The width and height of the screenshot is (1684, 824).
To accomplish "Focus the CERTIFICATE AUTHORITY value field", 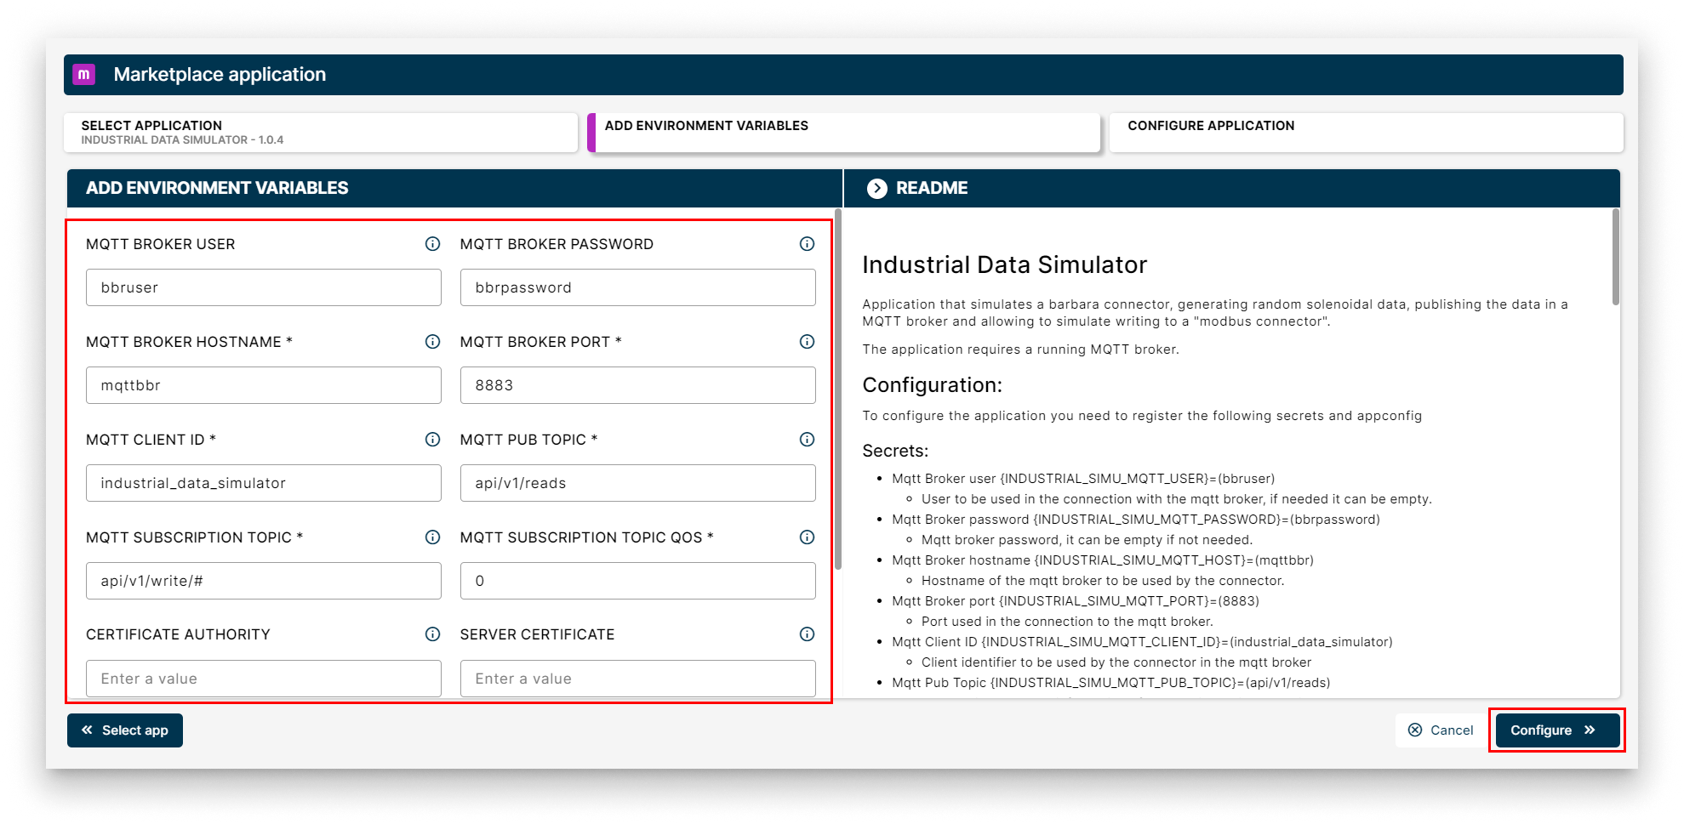I will pyautogui.click(x=263, y=679).
